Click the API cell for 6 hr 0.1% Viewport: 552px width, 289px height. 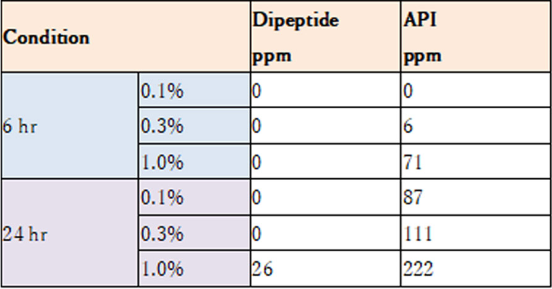coord(477,90)
